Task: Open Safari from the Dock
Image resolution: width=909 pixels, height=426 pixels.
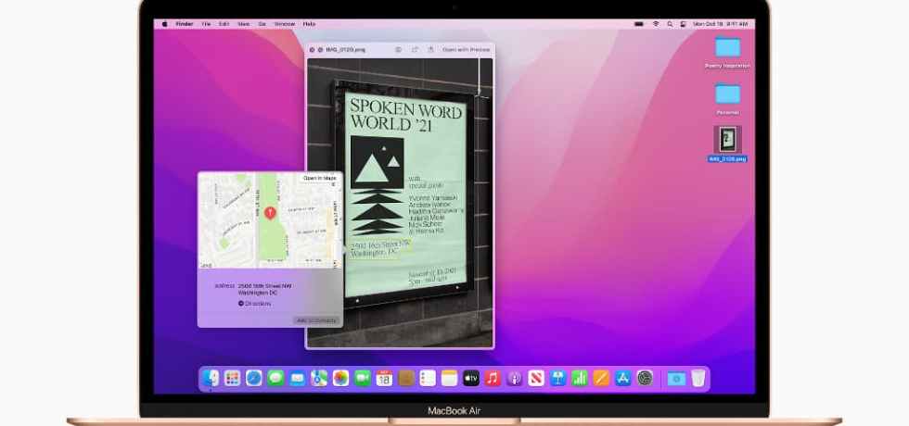Action: (x=254, y=378)
